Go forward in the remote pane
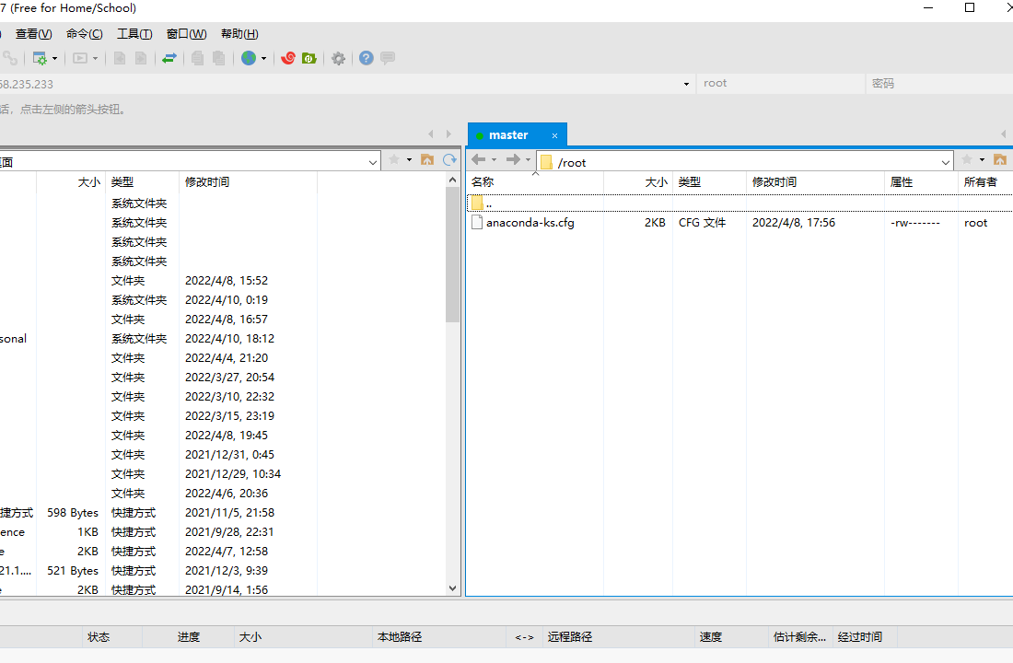Screen dimensions: 1013x663 pos(513,159)
